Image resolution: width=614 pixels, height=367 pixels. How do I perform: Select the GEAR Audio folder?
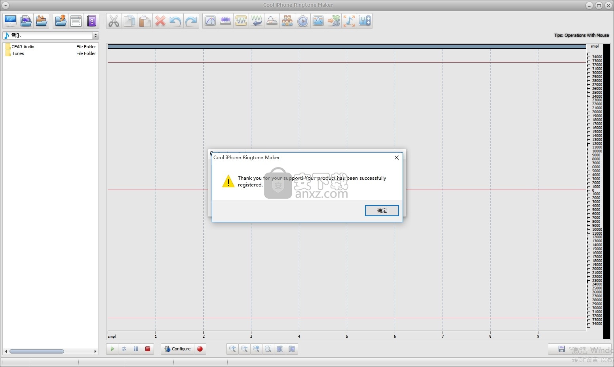[x=51, y=47]
